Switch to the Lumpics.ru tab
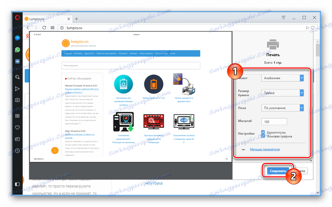This screenshot has width=332, height=207. [x=48, y=19]
